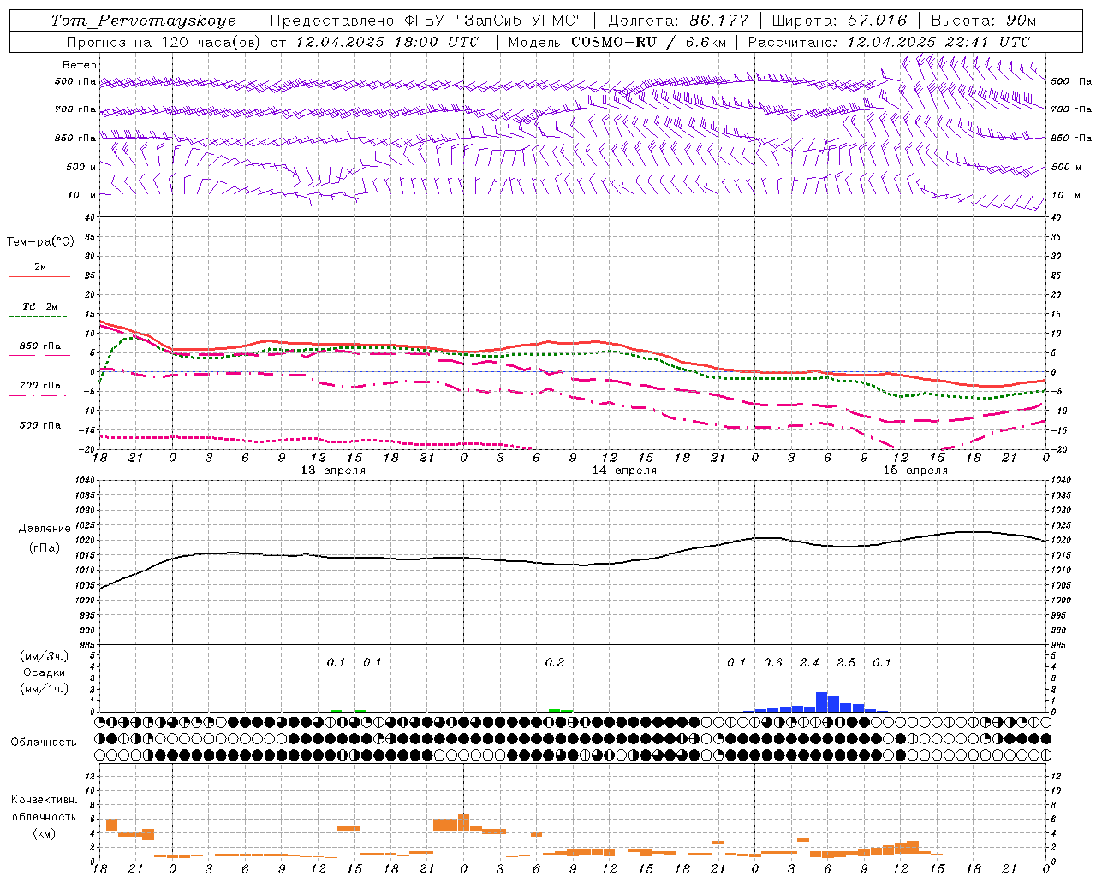This screenshot has width=1096, height=876.
Task: Click the (мм/3ч.) precipitation unit label
Action: pos(45,656)
